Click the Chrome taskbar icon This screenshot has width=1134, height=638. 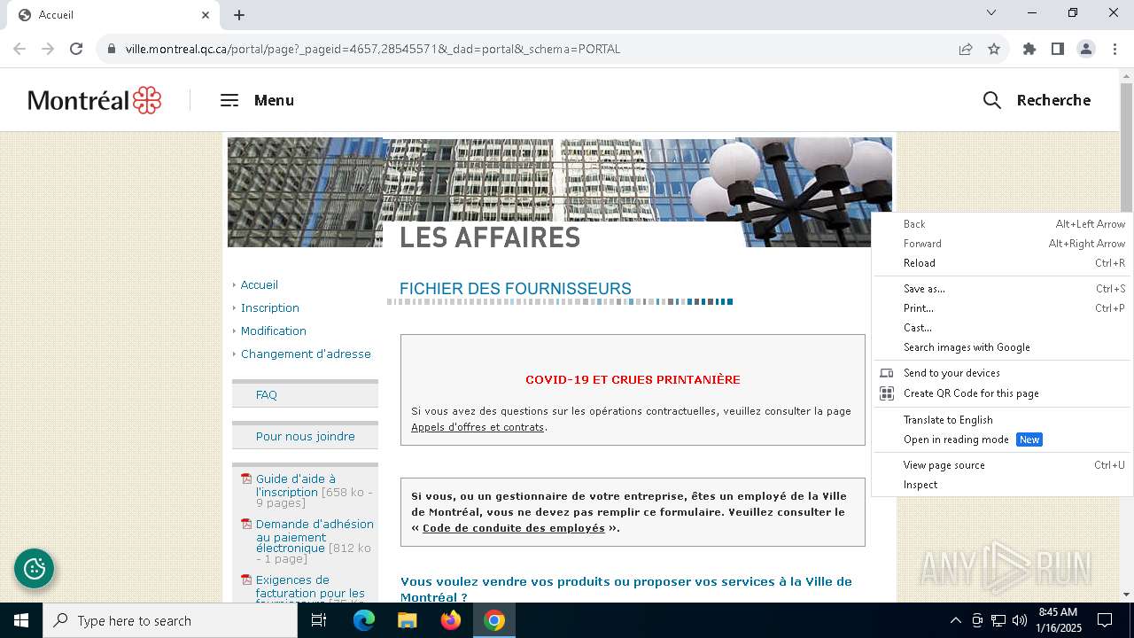pos(494,620)
